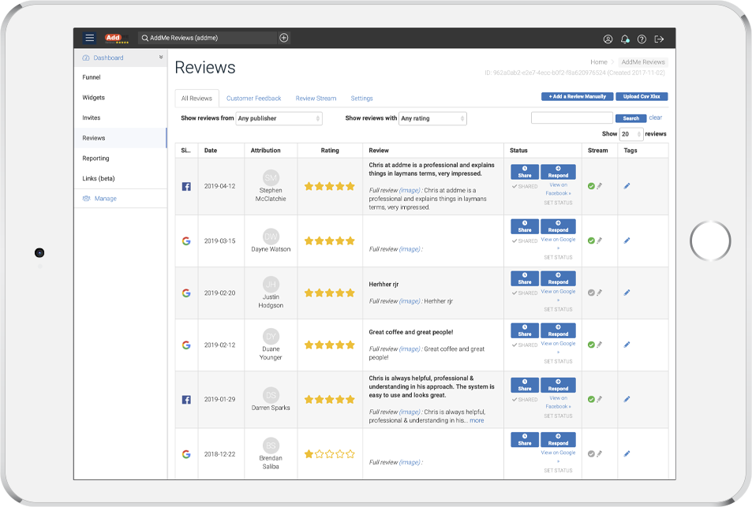Change the Show 20 reviews dropdown
The width and height of the screenshot is (752, 507).
point(631,134)
